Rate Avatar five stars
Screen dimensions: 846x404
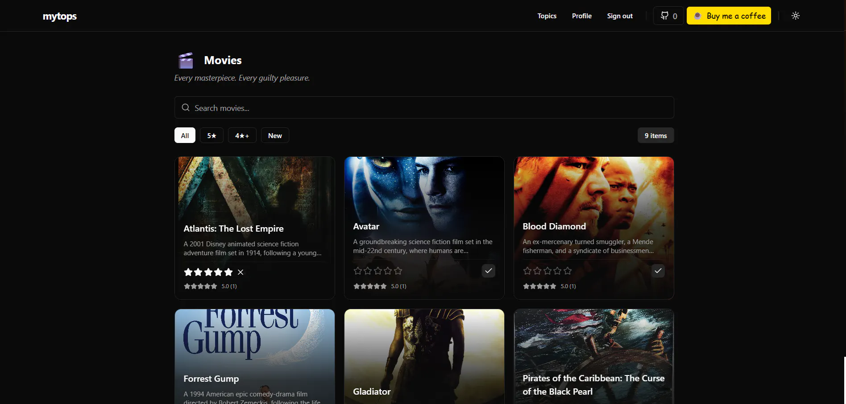(x=398, y=271)
